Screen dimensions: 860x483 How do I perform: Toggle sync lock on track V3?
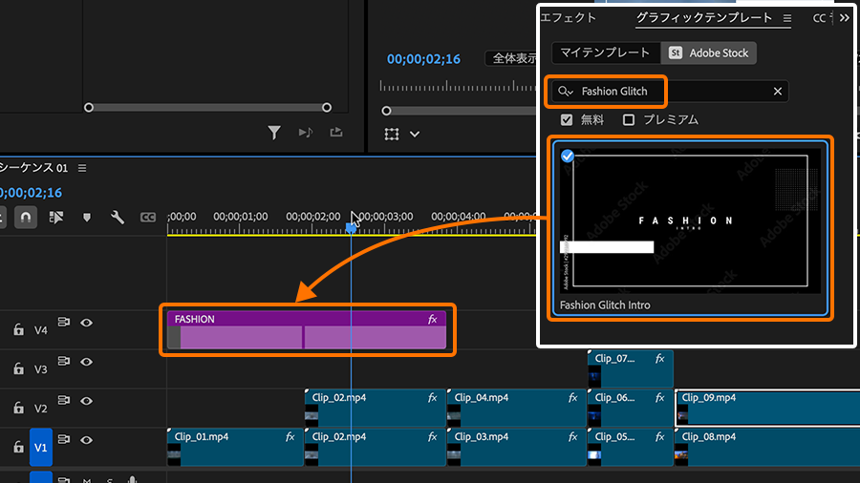coord(64,361)
